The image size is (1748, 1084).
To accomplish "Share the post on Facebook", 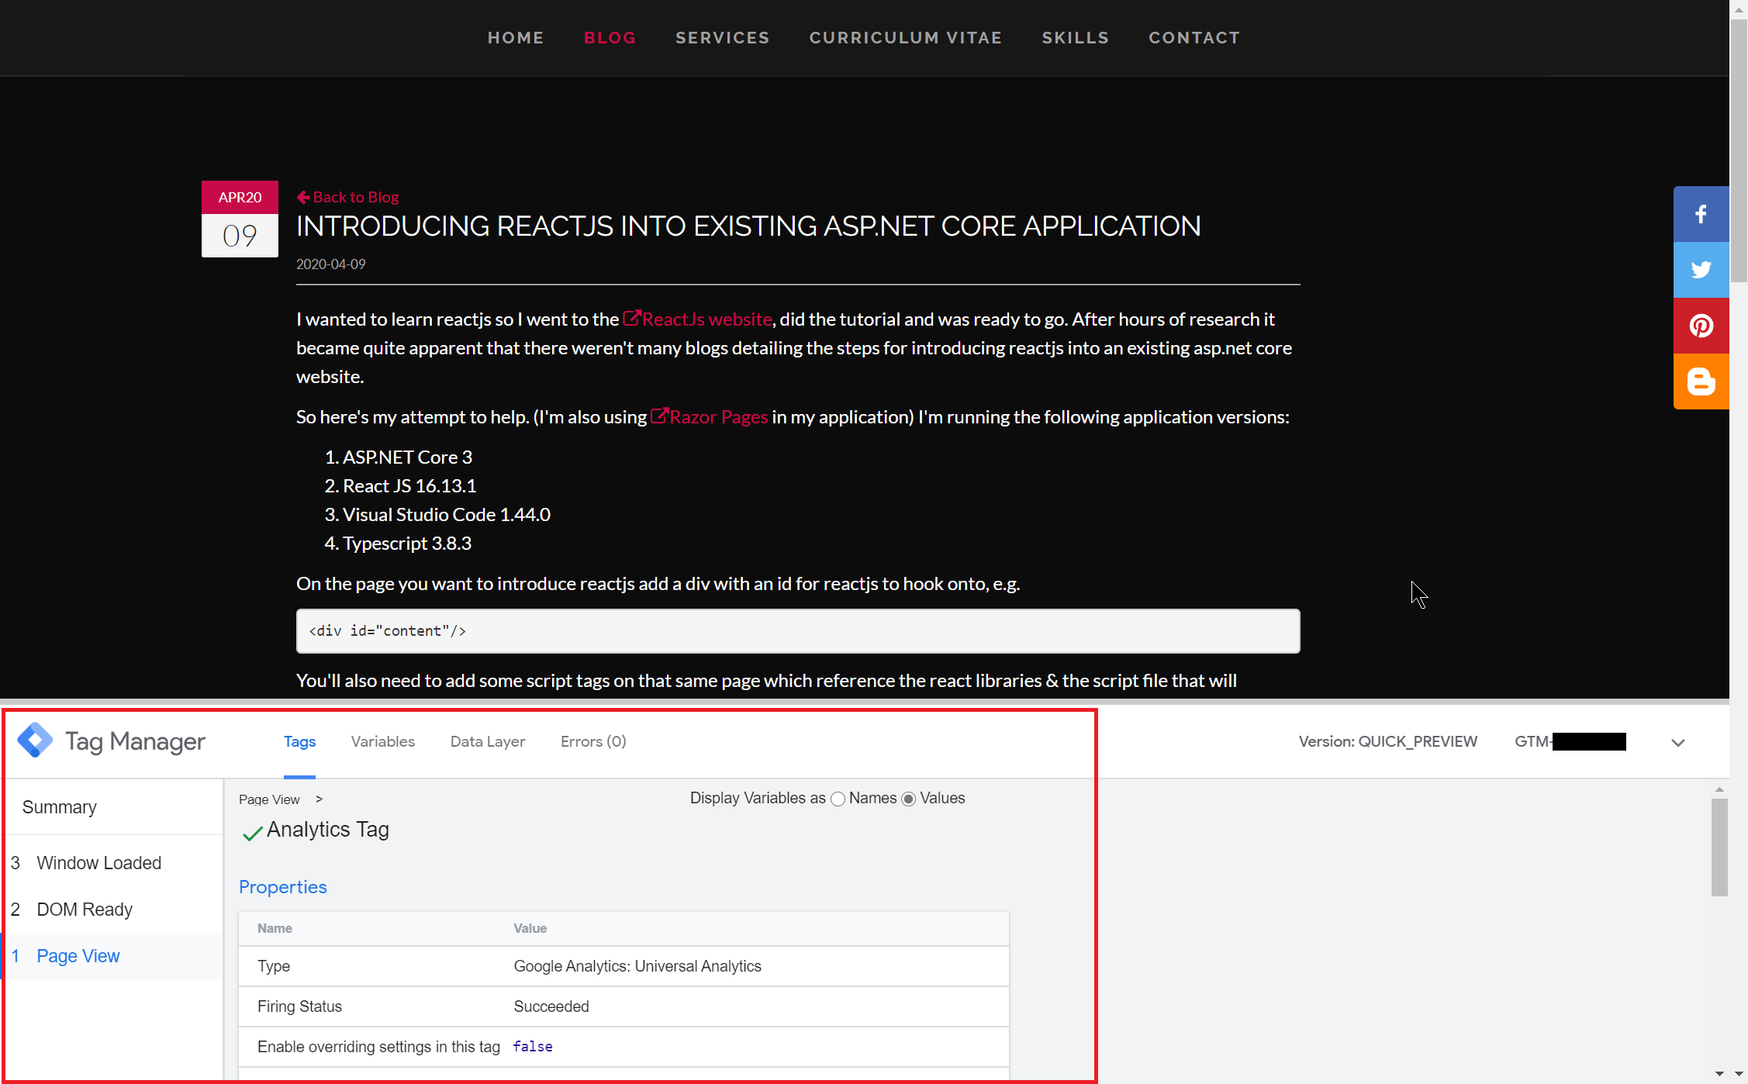I will [1701, 214].
